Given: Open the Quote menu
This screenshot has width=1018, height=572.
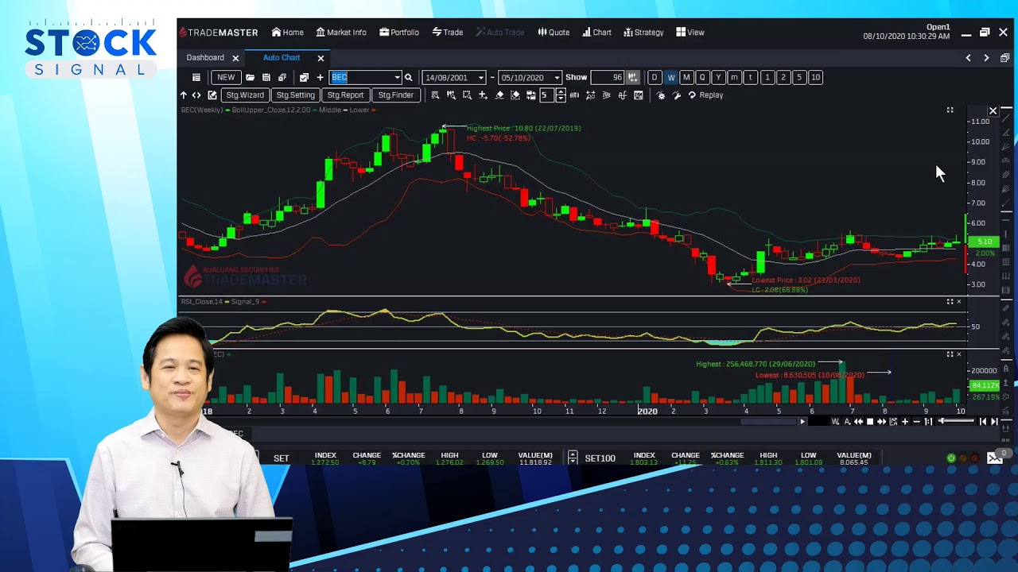Looking at the screenshot, I should (554, 33).
